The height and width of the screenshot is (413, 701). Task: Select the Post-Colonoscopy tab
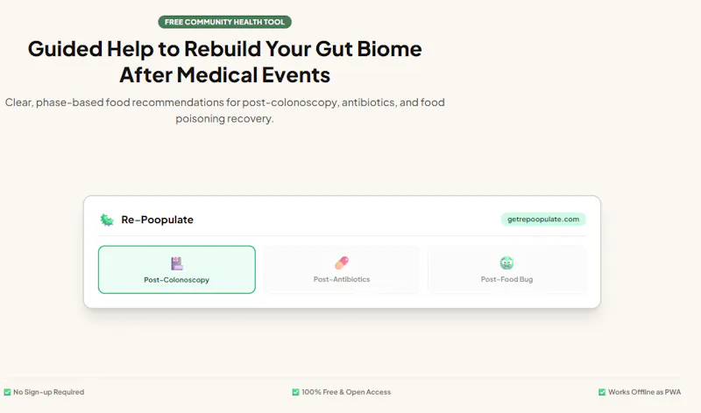(177, 269)
